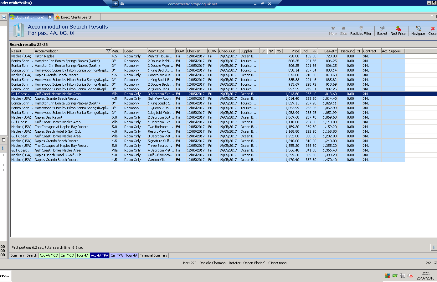
Task: Click the info button at bottom right
Action: 434,247
